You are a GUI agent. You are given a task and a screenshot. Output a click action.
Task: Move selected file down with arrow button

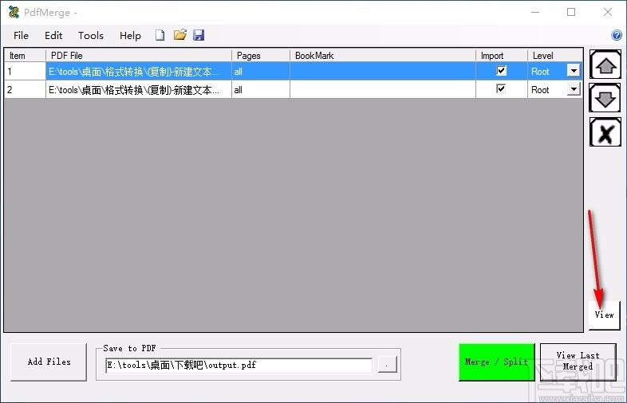[605, 98]
